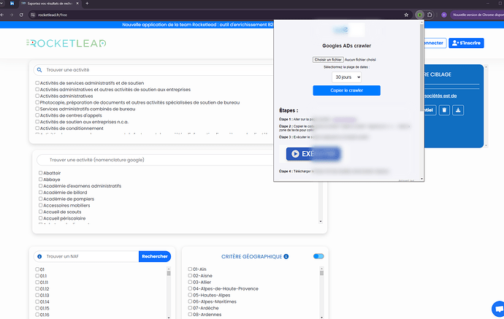504x319 pixels.
Task: Toggle the Critère Géographique switch
Action: [318, 256]
